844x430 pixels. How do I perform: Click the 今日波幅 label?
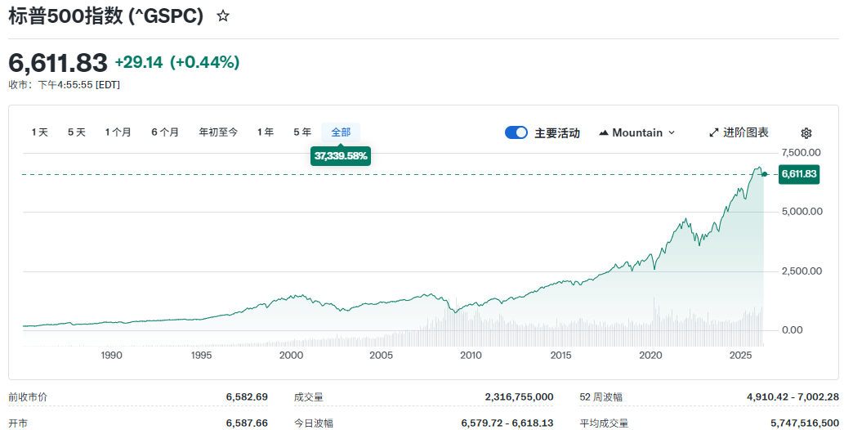313,423
